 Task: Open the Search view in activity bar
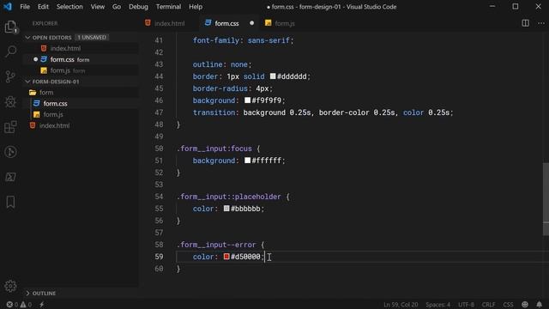coord(10,51)
